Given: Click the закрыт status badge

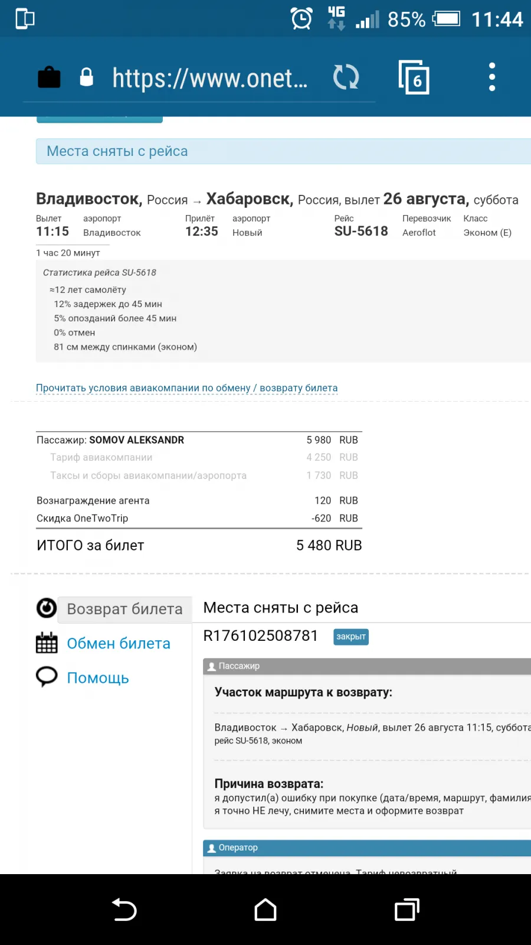Looking at the screenshot, I should (x=351, y=637).
